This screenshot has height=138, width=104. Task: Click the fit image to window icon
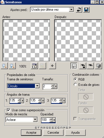coord(34,66)
